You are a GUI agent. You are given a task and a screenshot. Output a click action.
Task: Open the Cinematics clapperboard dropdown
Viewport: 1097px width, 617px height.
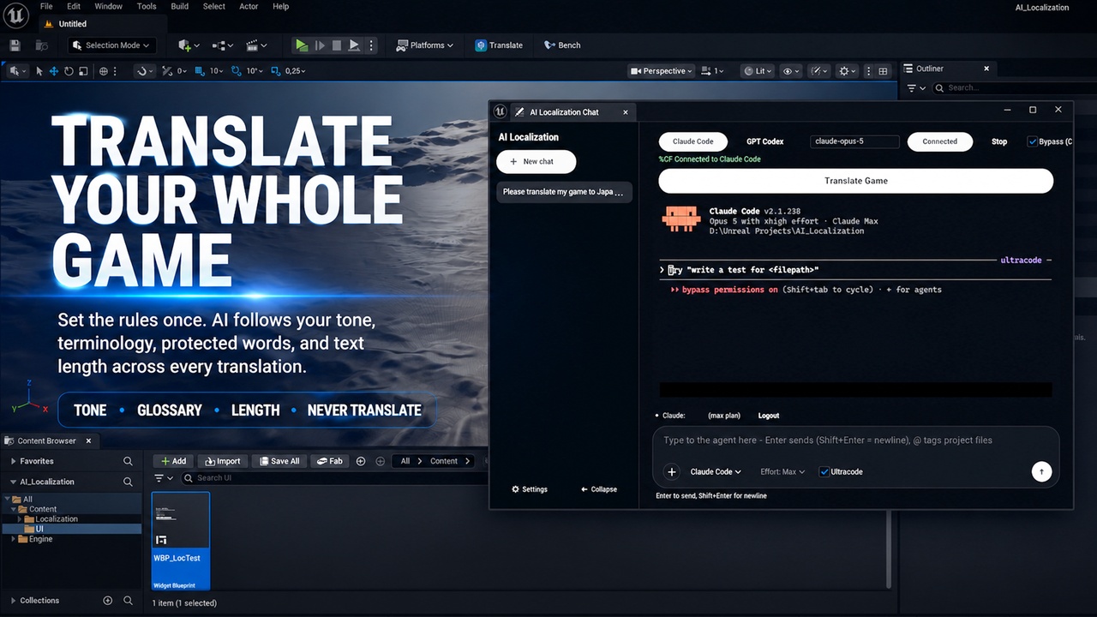coord(256,45)
